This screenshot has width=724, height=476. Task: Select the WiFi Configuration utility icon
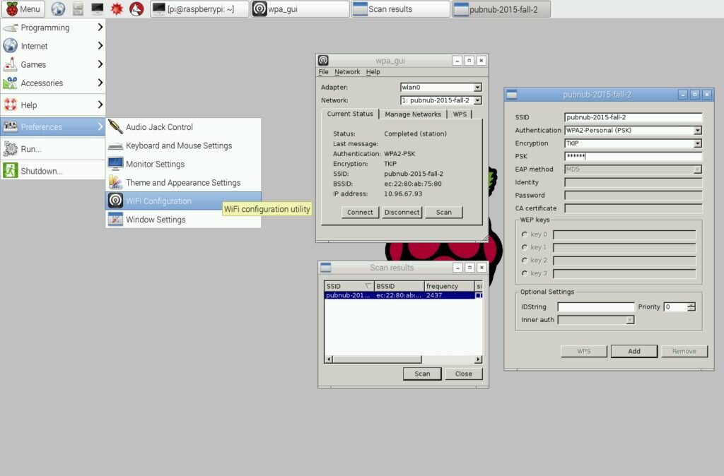click(114, 201)
